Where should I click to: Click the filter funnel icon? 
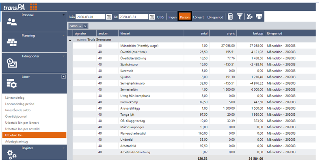point(240,17)
